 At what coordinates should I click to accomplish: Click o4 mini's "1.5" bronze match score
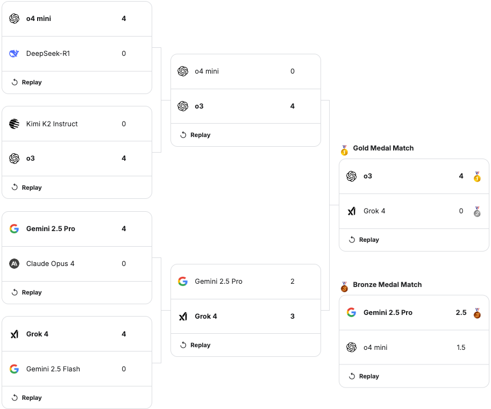[x=461, y=347]
